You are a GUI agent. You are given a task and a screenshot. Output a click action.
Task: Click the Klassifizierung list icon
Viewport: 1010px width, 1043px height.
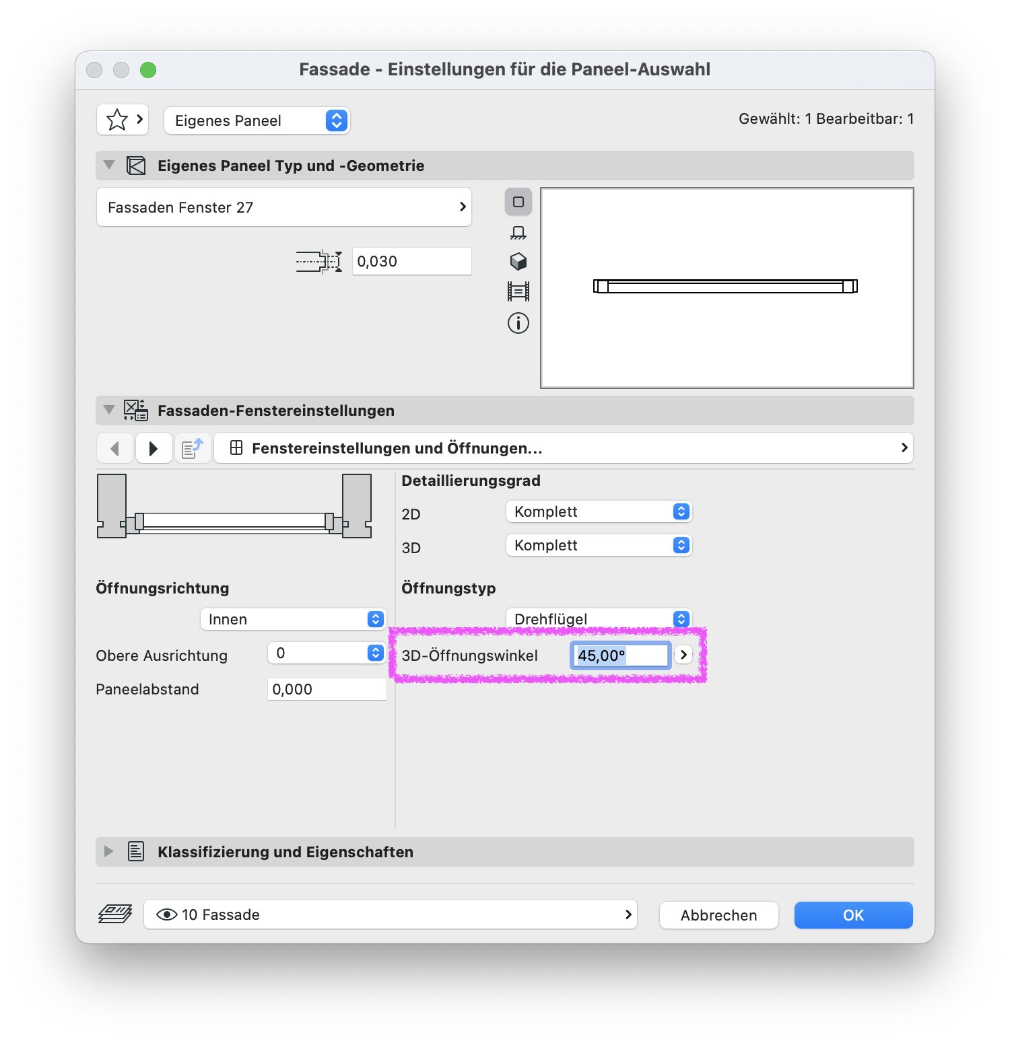136,852
